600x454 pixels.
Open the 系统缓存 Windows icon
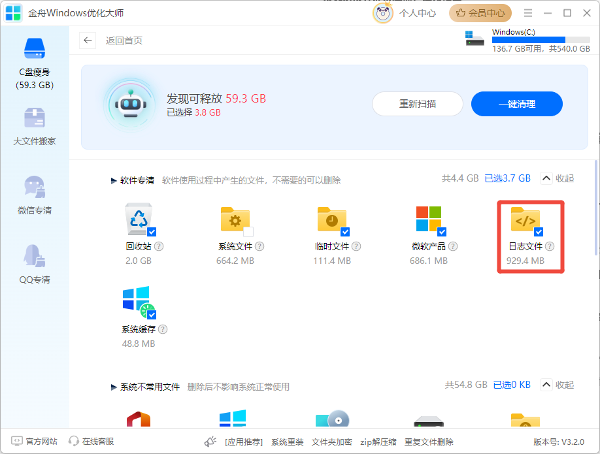click(x=138, y=302)
